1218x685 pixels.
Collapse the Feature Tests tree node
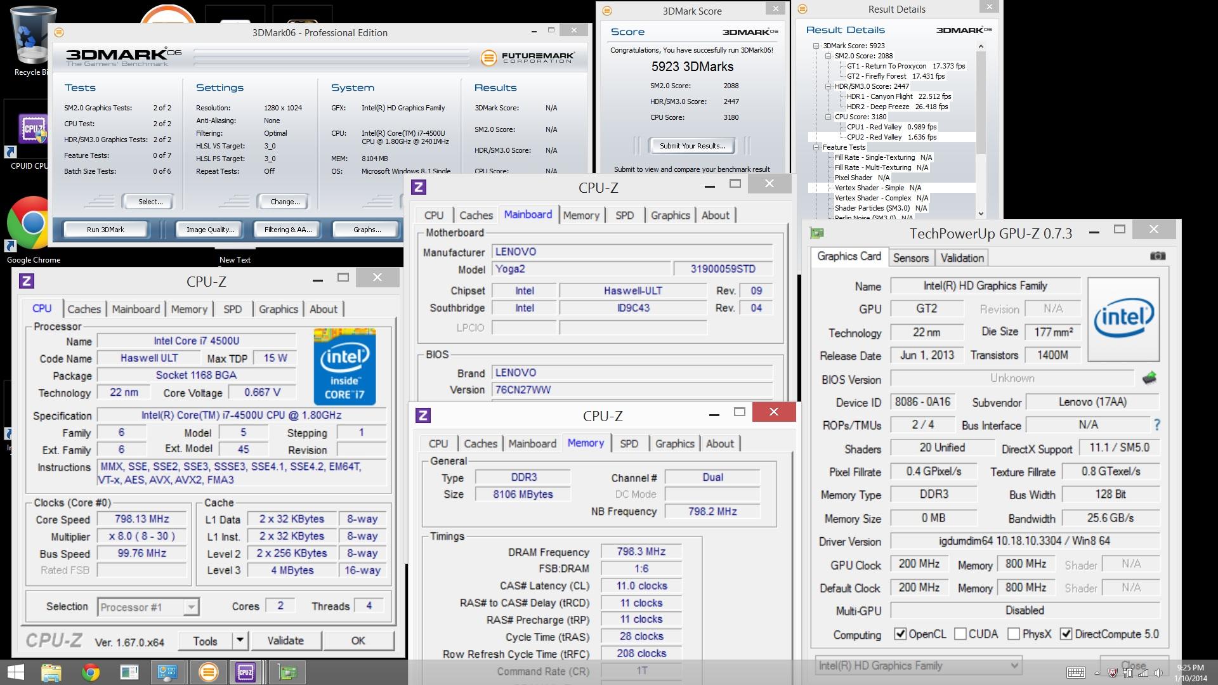point(817,147)
